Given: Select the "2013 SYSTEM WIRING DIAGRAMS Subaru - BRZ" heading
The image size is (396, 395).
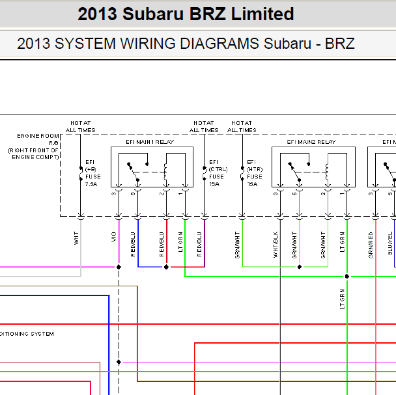Looking at the screenshot, I should [186, 44].
